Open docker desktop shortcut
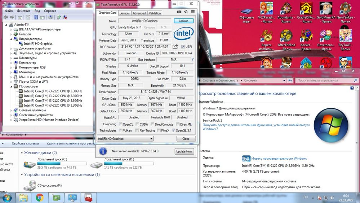360x203 pixels. (x=306, y=40)
